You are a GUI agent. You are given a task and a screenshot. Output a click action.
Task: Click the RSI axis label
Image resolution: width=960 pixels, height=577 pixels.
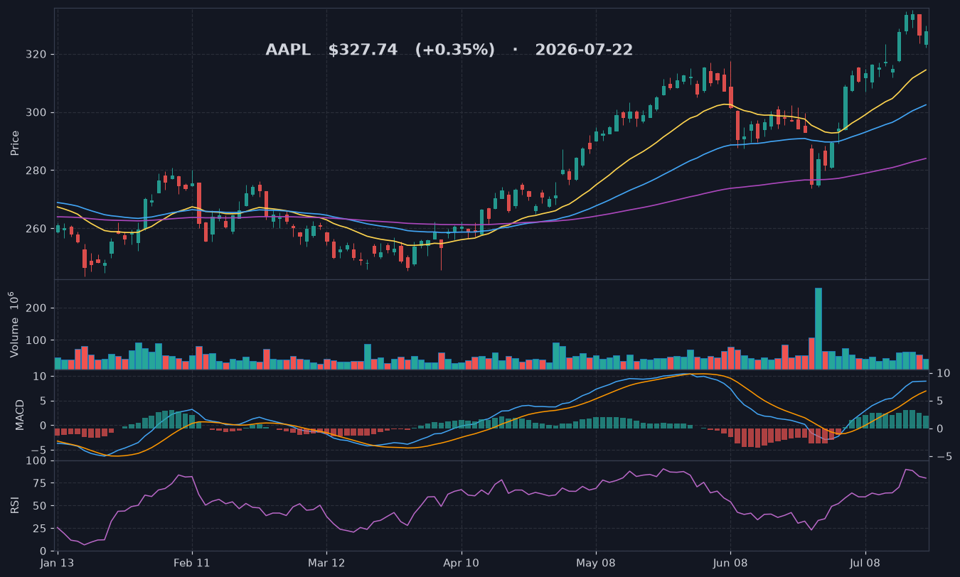(15, 505)
